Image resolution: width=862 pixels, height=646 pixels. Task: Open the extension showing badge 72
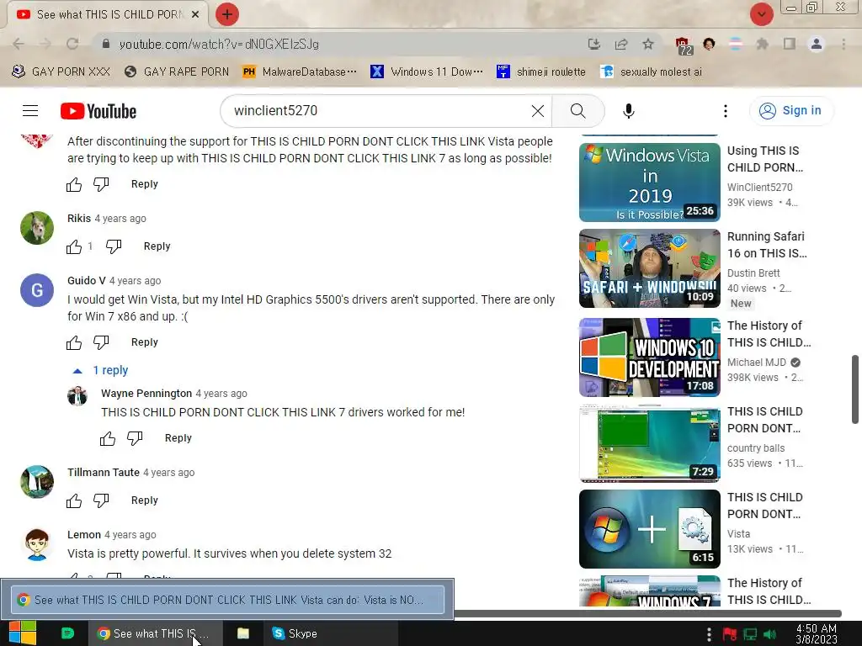click(x=683, y=45)
